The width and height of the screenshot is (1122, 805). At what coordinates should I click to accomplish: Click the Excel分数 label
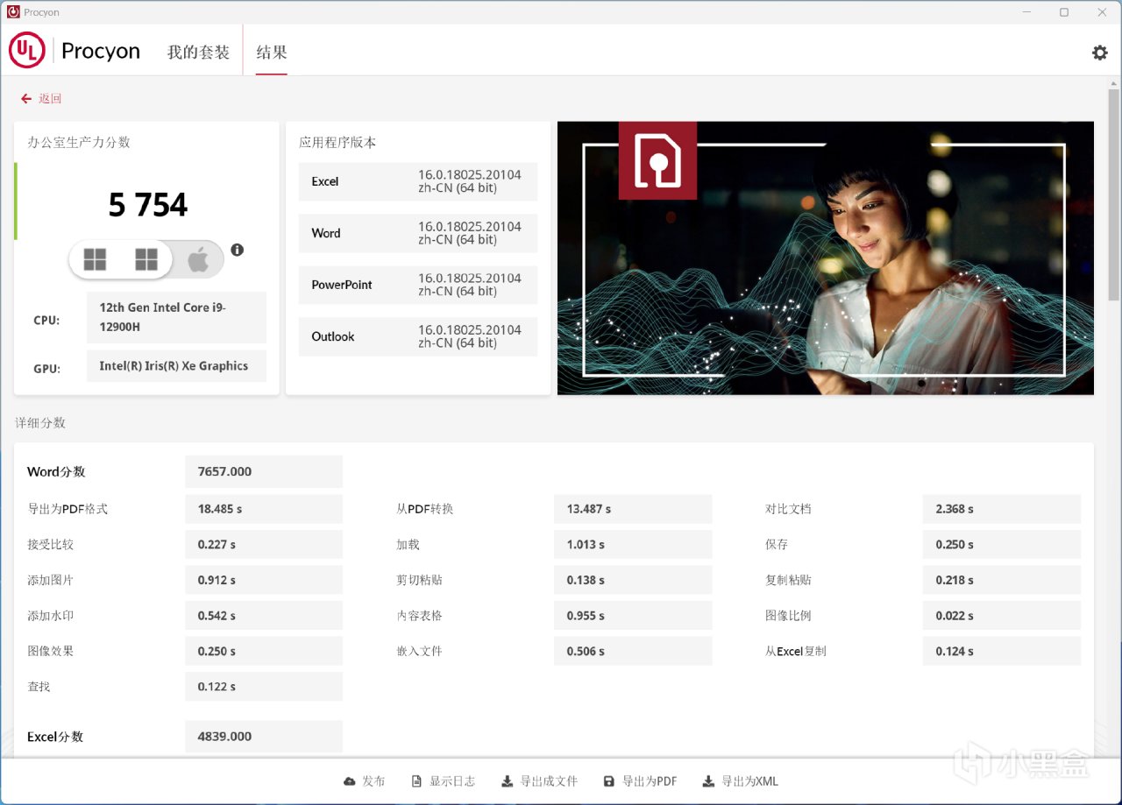pos(55,737)
